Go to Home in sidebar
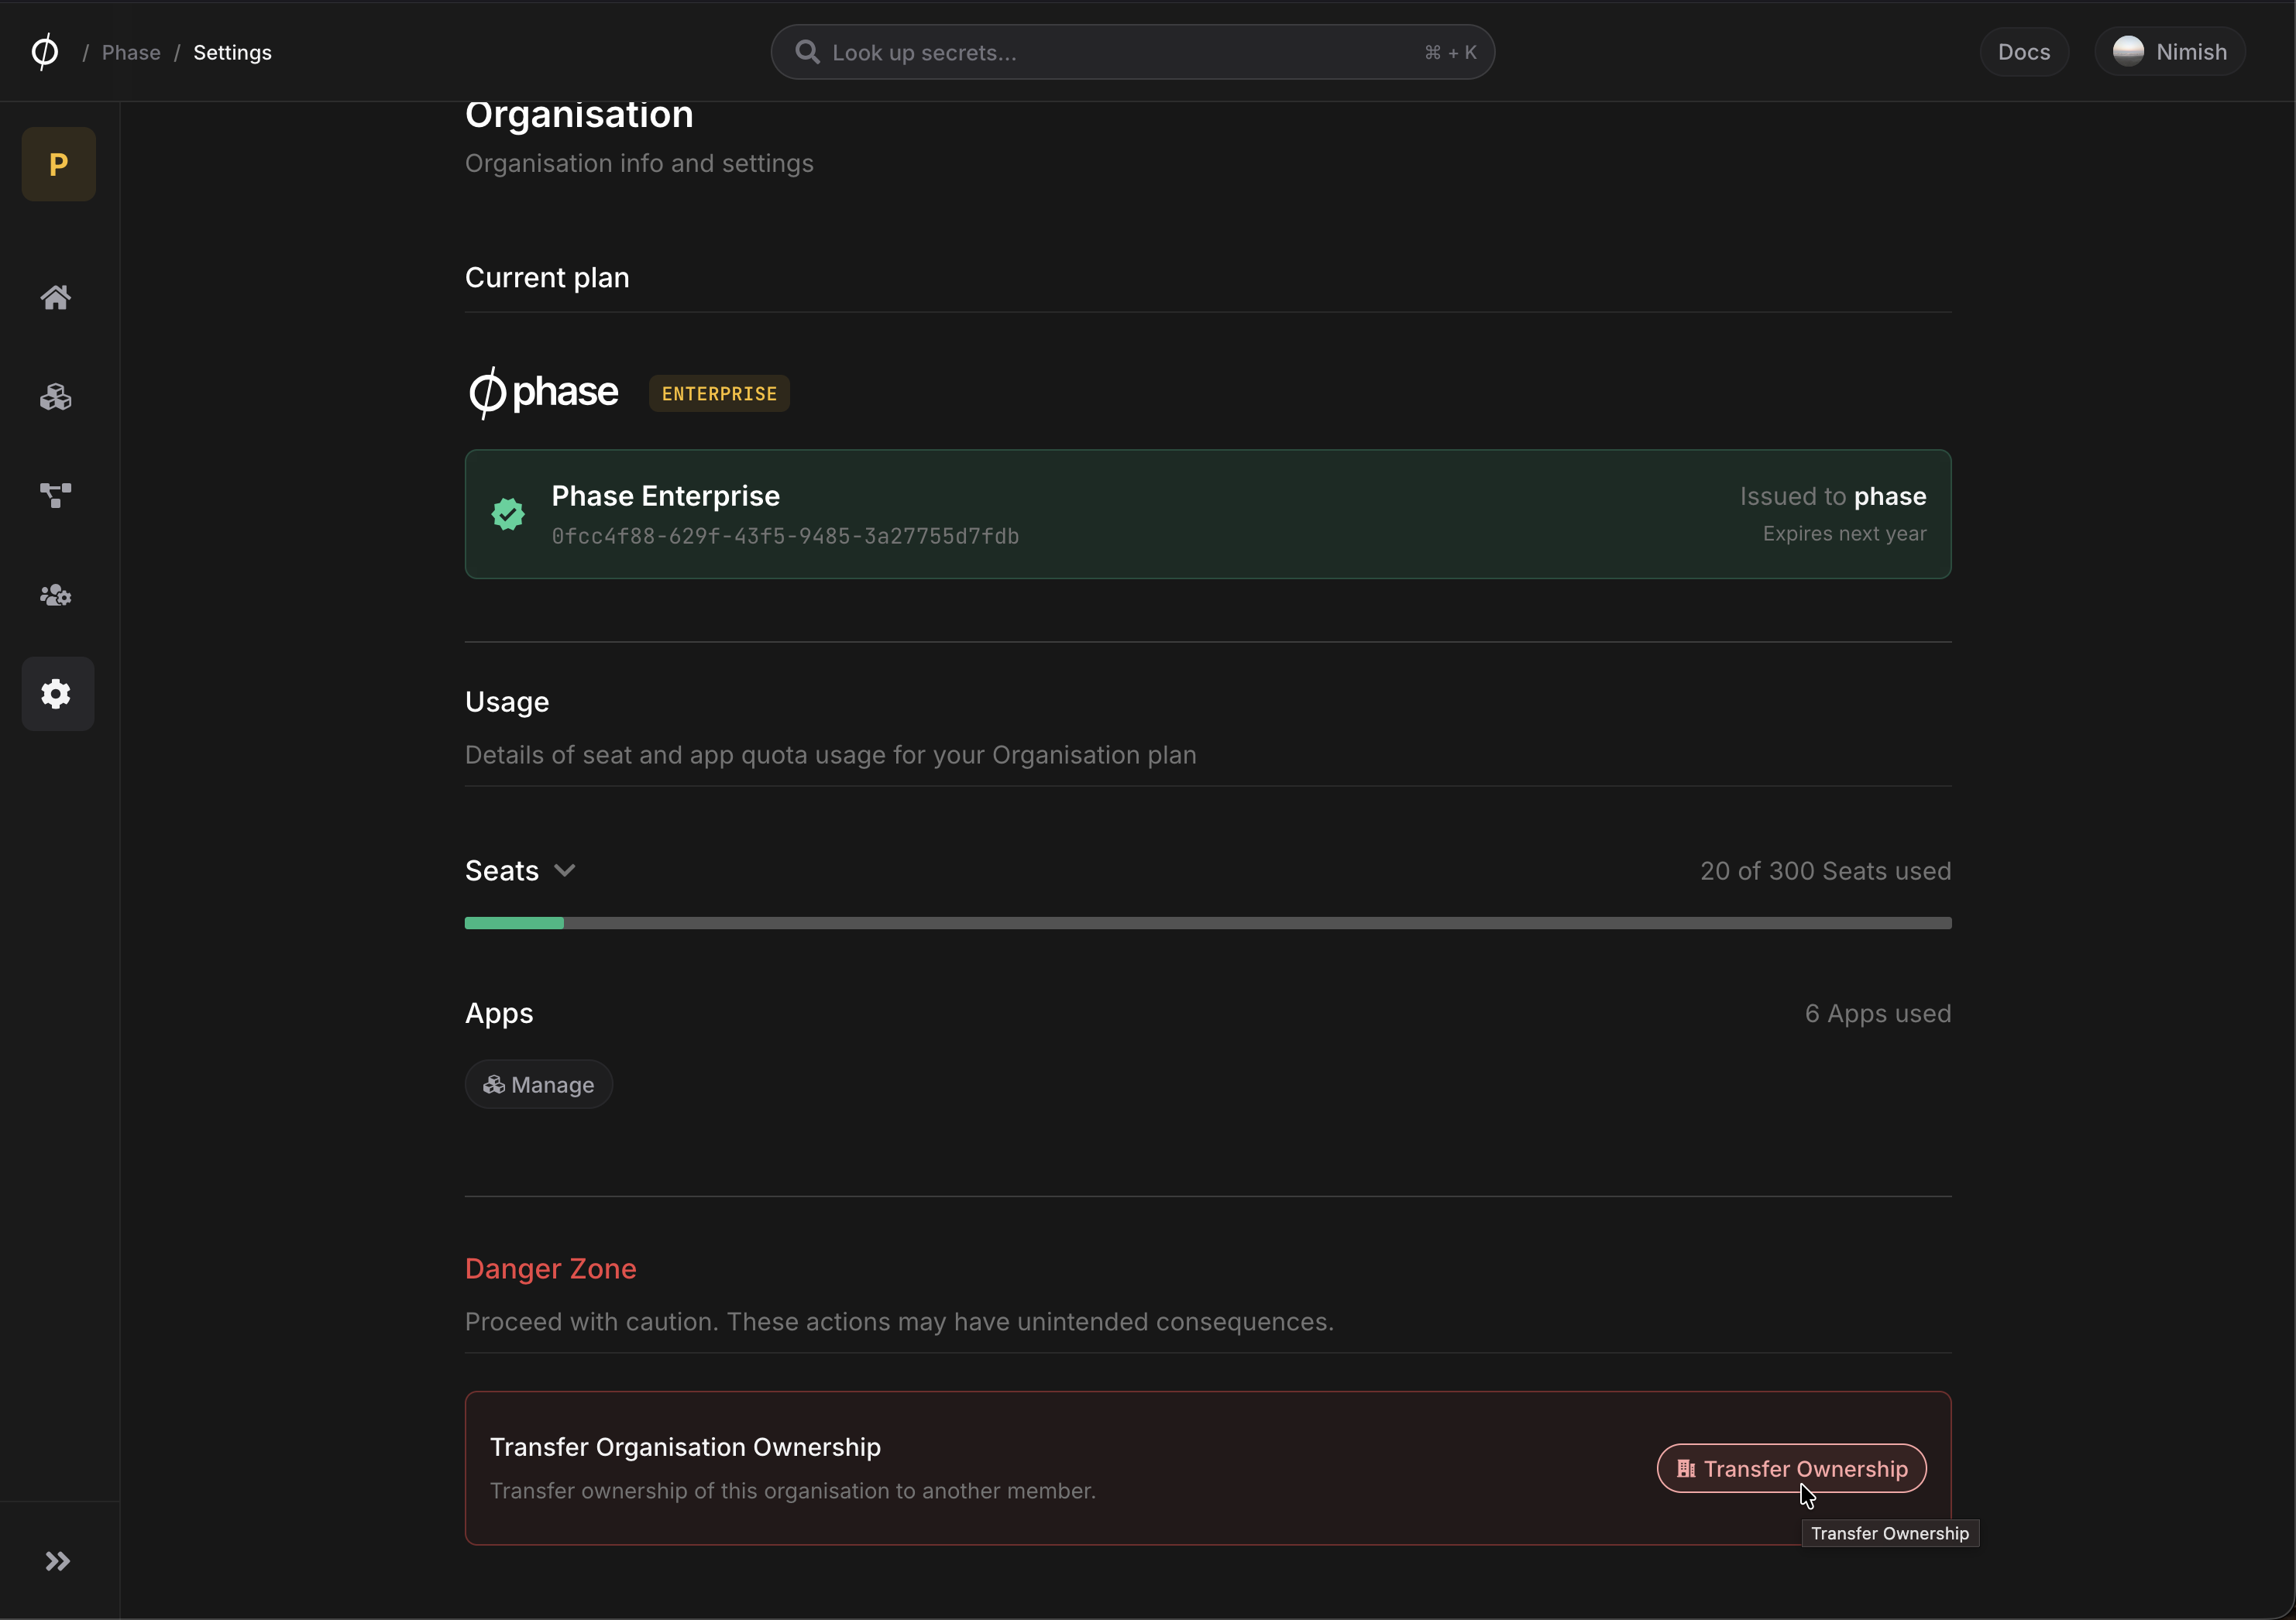The width and height of the screenshot is (2296, 1620). pyautogui.click(x=56, y=297)
